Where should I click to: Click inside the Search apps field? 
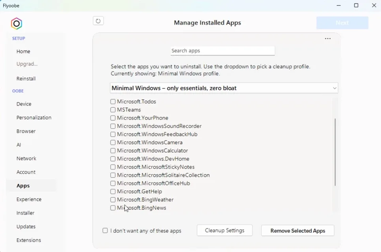(222, 50)
